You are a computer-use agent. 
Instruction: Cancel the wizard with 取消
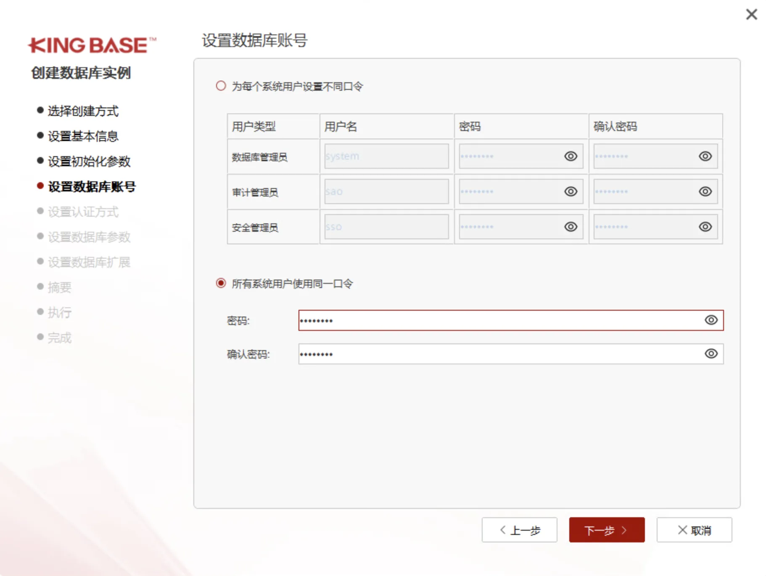(x=694, y=530)
